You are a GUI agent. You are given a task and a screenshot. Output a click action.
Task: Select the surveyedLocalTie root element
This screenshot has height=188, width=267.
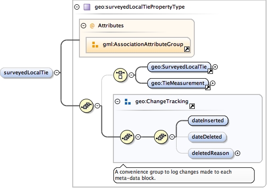click(26, 73)
